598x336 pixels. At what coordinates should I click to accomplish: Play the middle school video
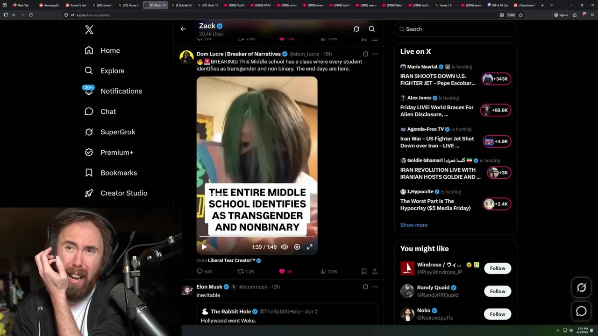point(204,247)
